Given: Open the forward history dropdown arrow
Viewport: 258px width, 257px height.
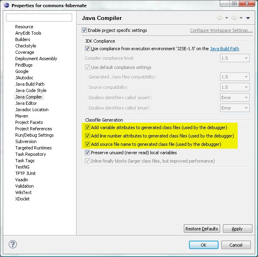Looking at the screenshot, I should pos(241,18).
